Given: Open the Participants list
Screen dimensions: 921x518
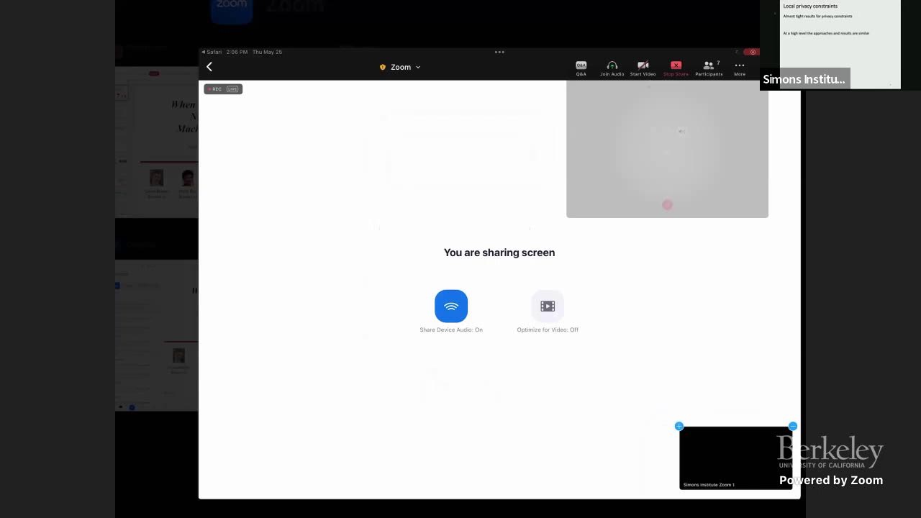Looking at the screenshot, I should point(709,68).
